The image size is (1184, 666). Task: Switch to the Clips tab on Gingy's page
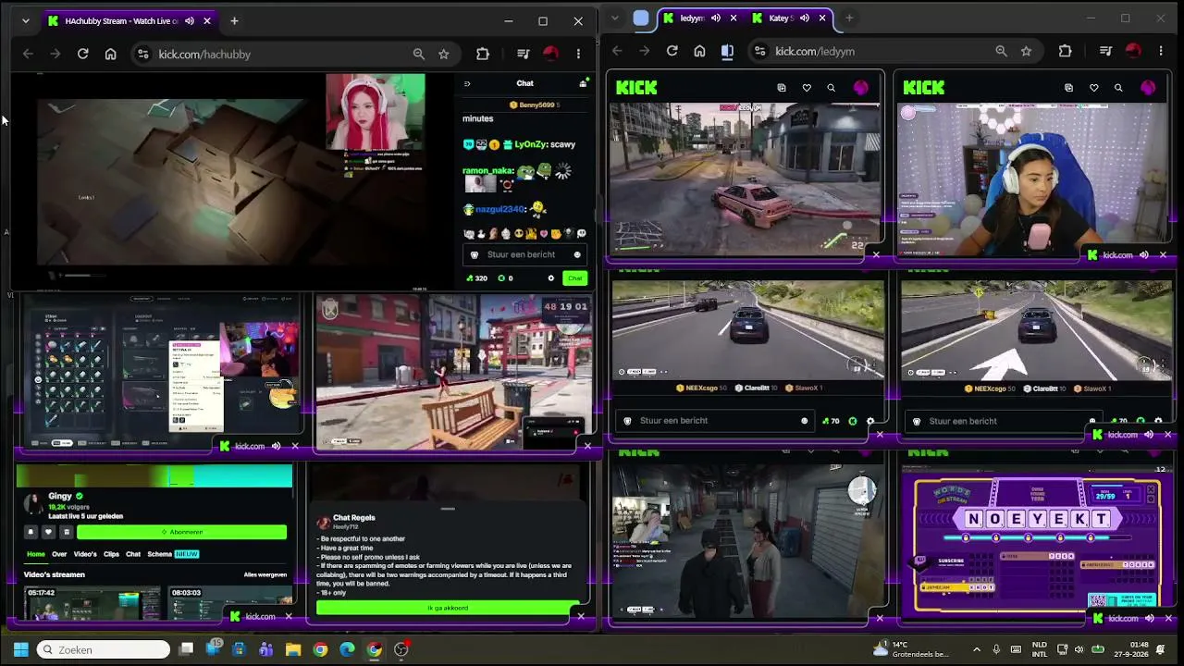pos(111,554)
